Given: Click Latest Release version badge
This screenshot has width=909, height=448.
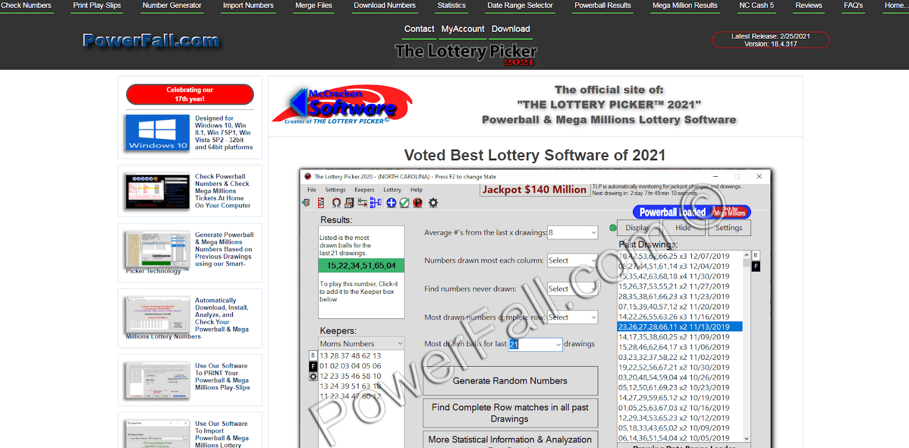Looking at the screenshot, I should pyautogui.click(x=771, y=40).
